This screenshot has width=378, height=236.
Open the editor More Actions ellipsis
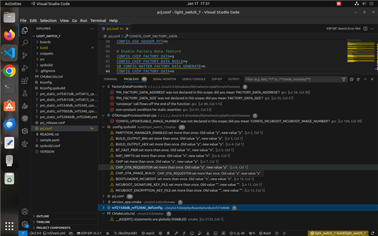click(x=372, y=29)
